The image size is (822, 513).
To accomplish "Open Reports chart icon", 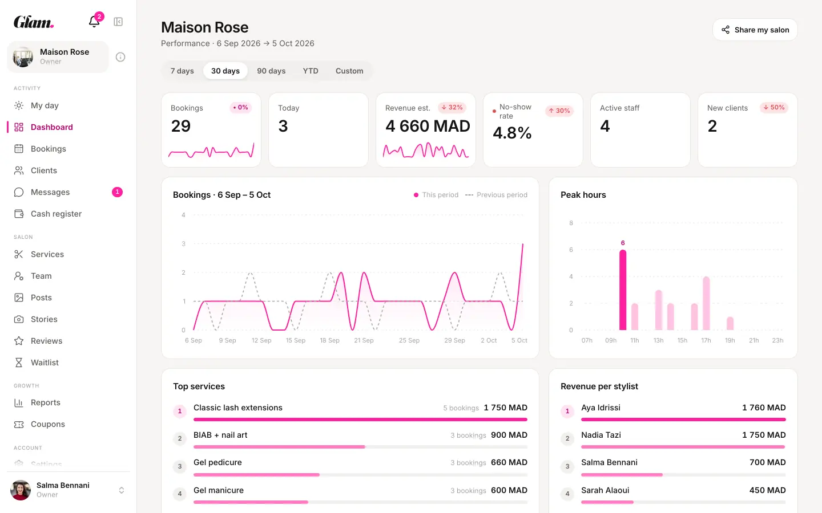I will [19, 402].
